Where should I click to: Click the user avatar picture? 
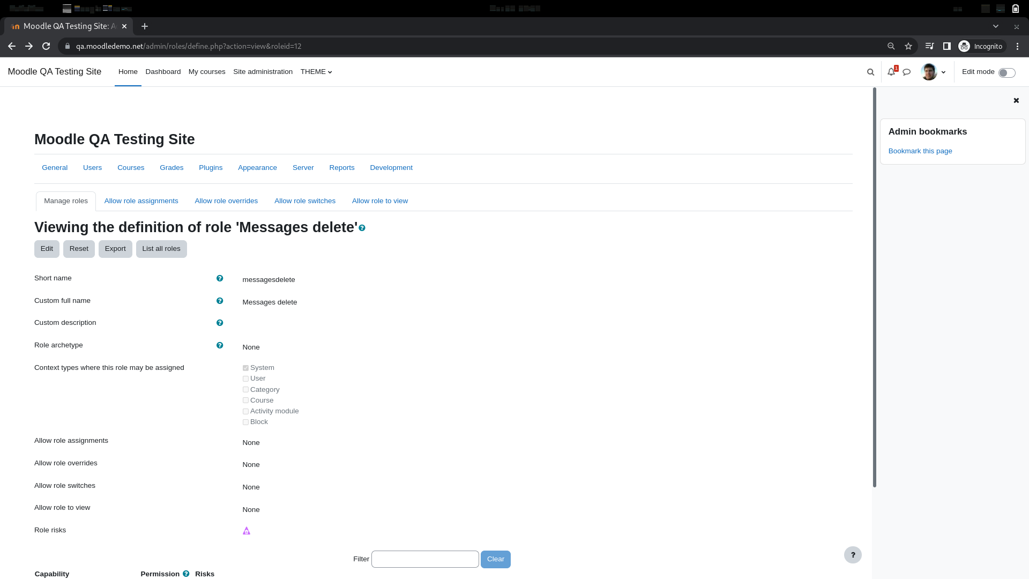[x=929, y=72]
